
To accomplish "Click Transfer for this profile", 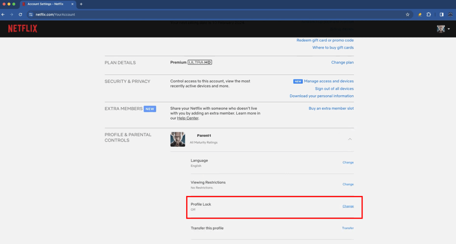I will click(348, 228).
